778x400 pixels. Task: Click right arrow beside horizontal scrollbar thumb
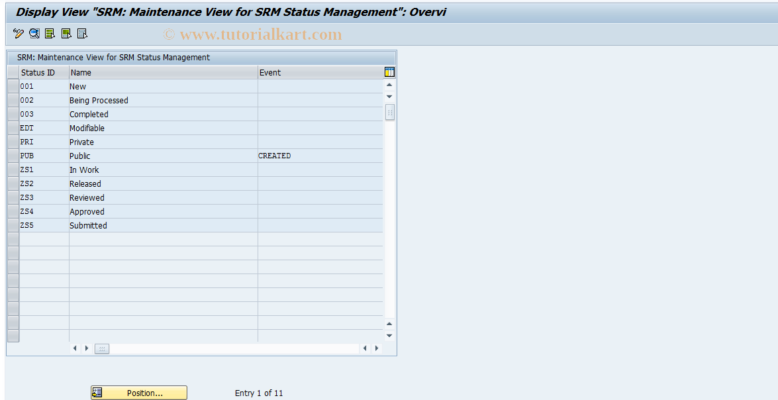(86, 348)
